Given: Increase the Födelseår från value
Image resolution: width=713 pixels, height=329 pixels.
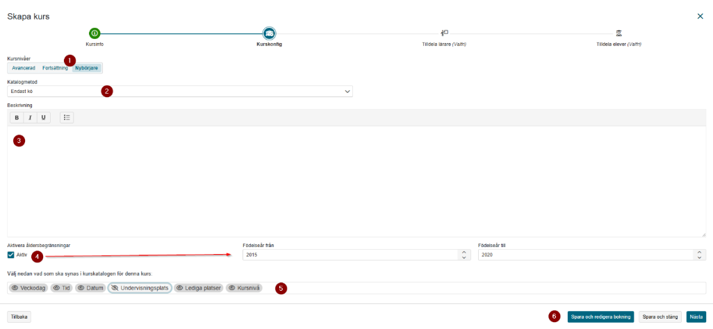Looking at the screenshot, I should 464,252.
